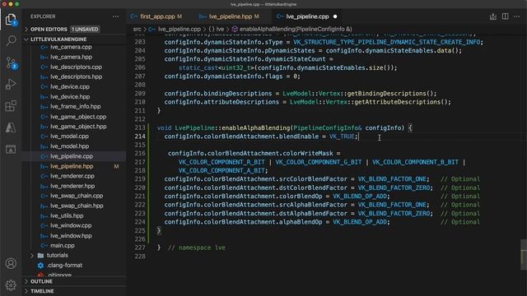This screenshot has height=296, width=527.
Task: Click enableAlphaBlending breadcrumb segment
Action: (296, 30)
